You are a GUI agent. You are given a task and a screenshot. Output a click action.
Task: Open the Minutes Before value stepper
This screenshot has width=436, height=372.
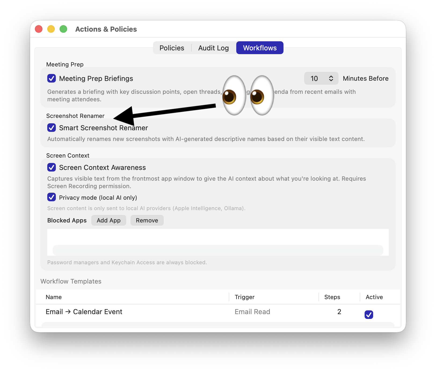click(x=331, y=78)
